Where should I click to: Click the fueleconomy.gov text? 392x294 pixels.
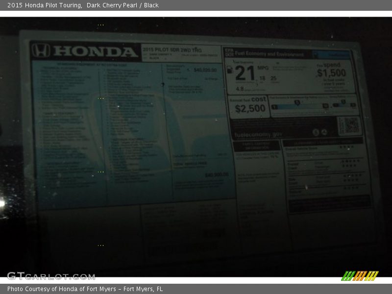pyautogui.click(x=258, y=134)
